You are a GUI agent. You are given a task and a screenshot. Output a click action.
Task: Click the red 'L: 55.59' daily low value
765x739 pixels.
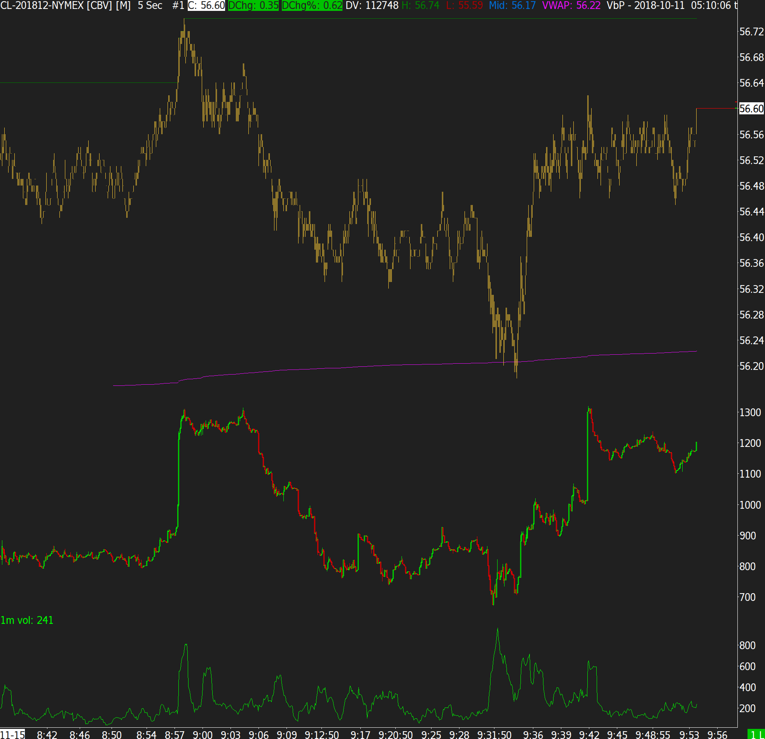464,5
